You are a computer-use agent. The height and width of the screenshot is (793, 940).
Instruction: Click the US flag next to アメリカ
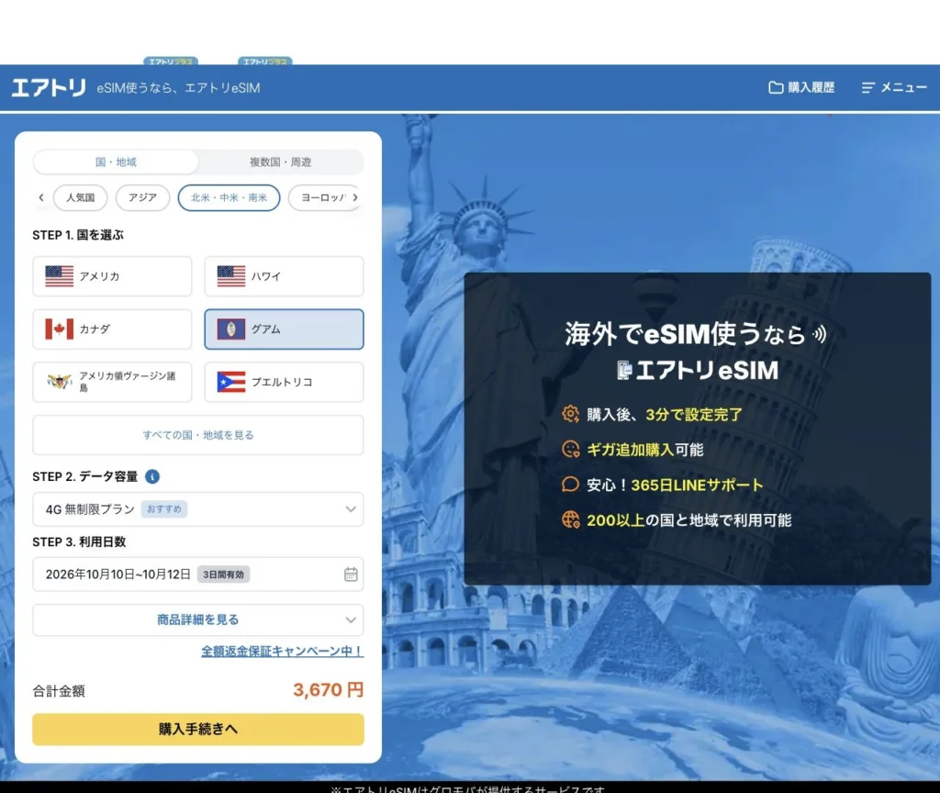click(60, 276)
